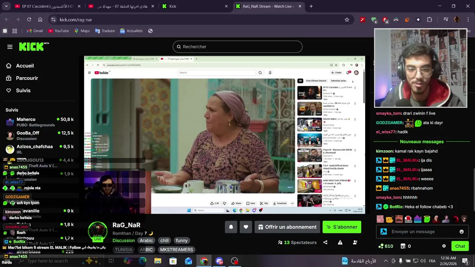
Task: Click the green S'abonner button
Action: (342, 227)
